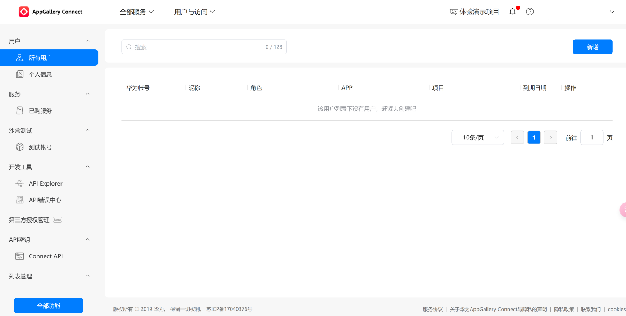626x316 pixels.
Task: Click the pink floating widget at right edge
Action: (x=623, y=210)
